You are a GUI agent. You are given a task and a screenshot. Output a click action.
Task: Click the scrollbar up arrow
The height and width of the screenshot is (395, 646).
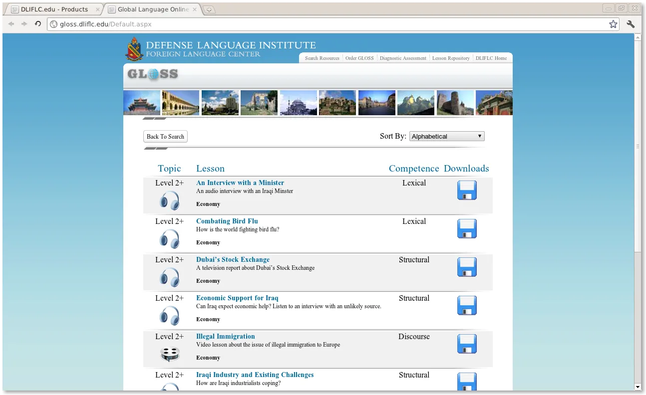pos(638,37)
